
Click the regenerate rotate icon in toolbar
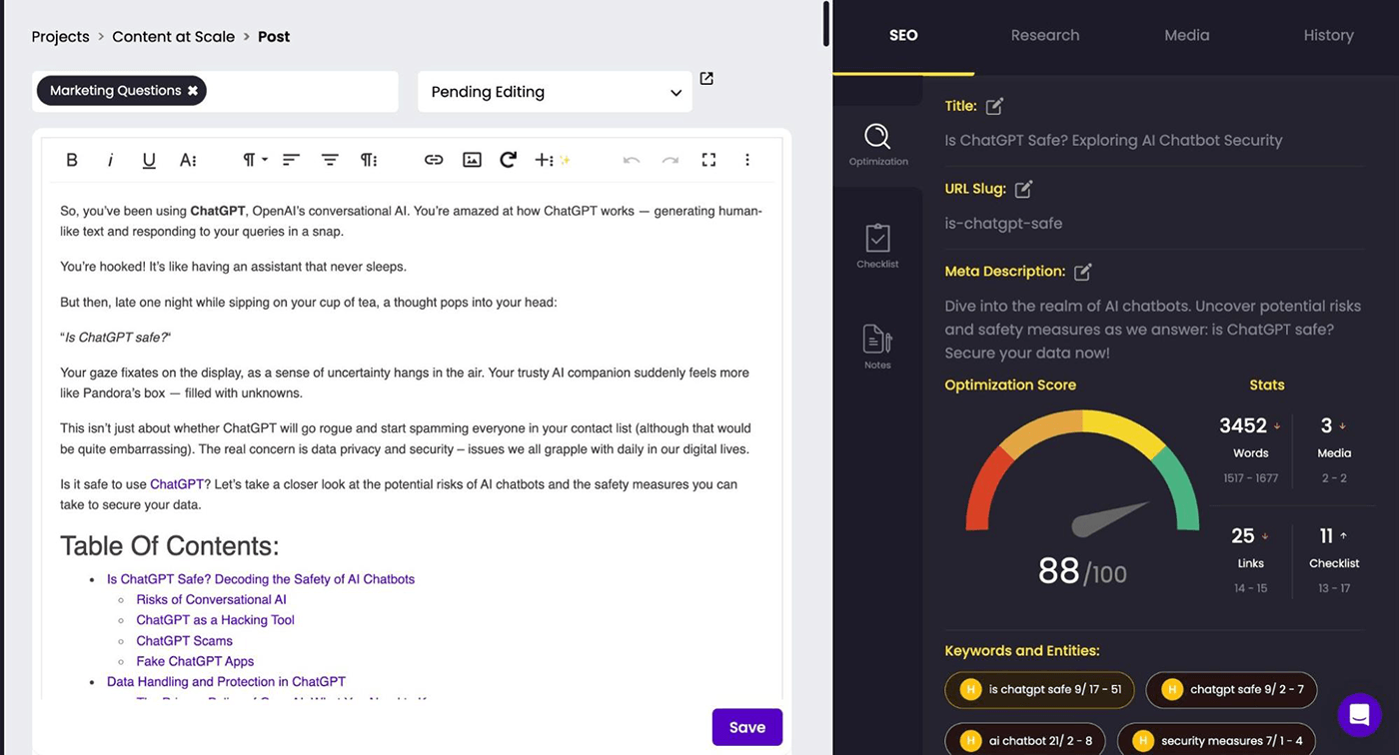pyautogui.click(x=508, y=160)
